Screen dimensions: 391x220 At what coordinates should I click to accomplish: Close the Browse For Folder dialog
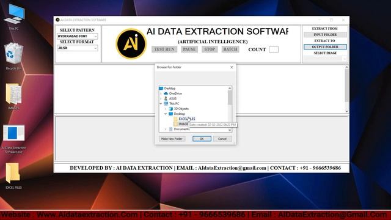pyautogui.click(x=232, y=67)
